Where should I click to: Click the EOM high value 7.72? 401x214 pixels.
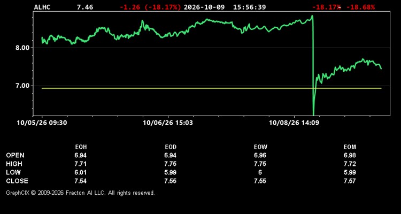point(350,164)
